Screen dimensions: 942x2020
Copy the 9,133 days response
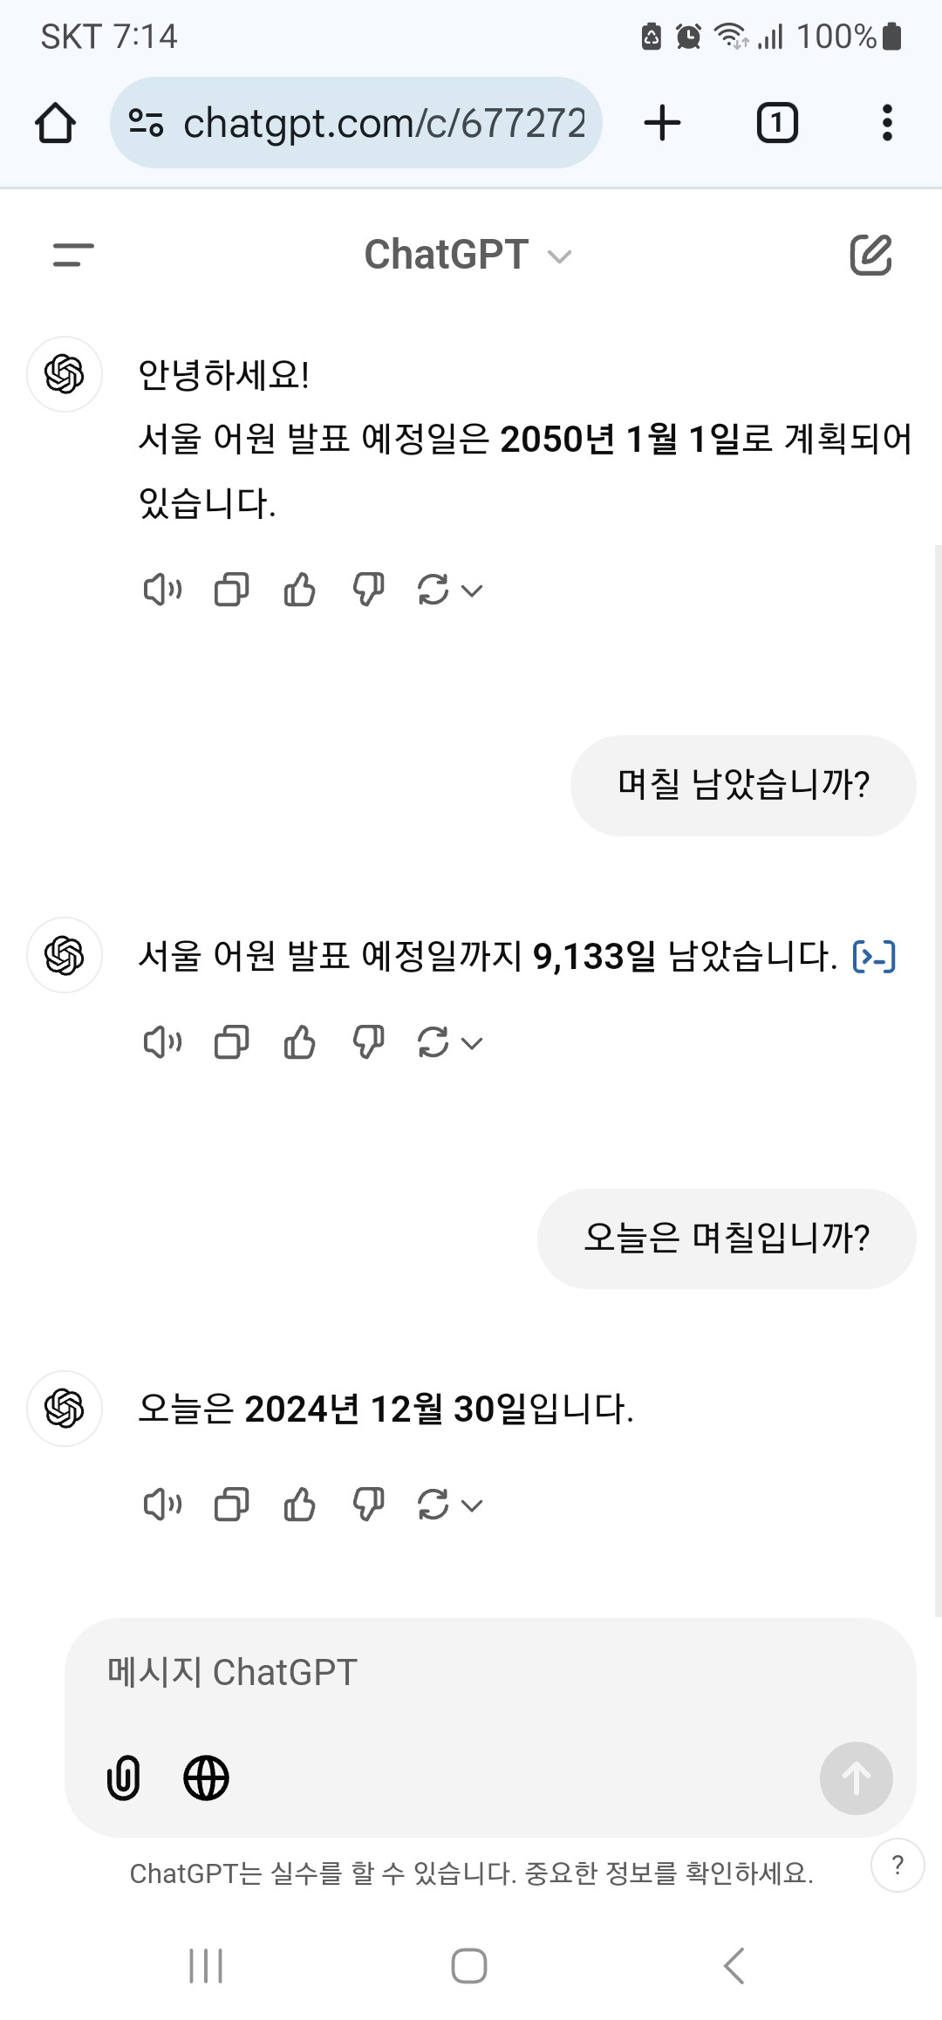click(x=231, y=1042)
